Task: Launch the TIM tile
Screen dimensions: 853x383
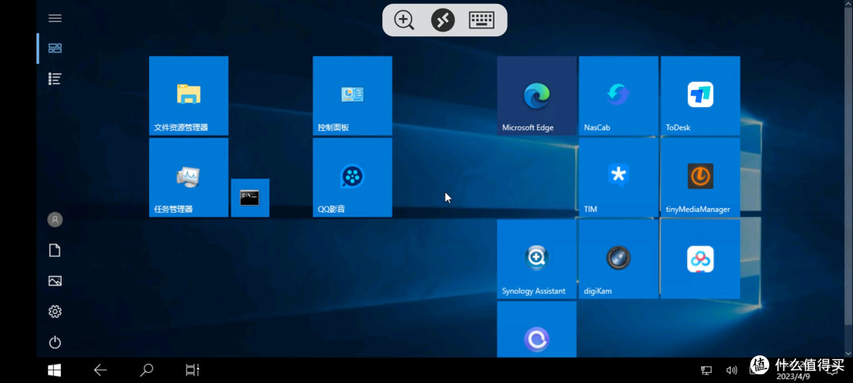Action: 618,177
